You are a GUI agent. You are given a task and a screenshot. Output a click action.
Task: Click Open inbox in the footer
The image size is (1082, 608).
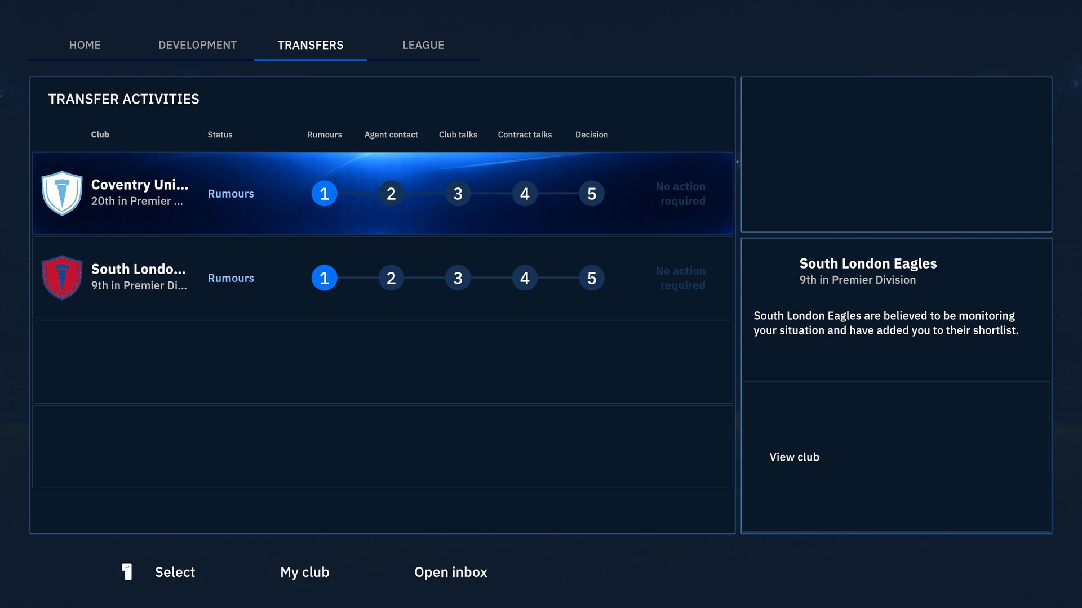point(451,572)
